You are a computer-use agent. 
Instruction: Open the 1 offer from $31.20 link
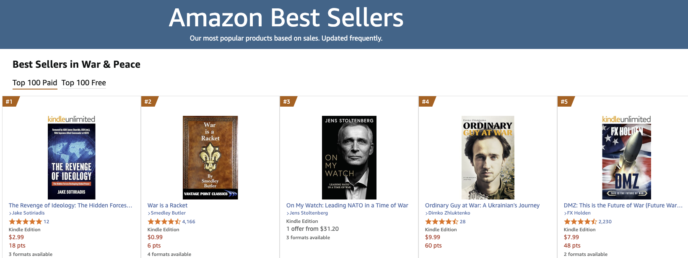point(312,229)
